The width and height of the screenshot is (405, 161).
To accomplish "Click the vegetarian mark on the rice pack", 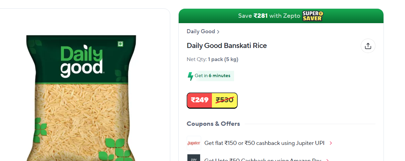I will click(120, 44).
